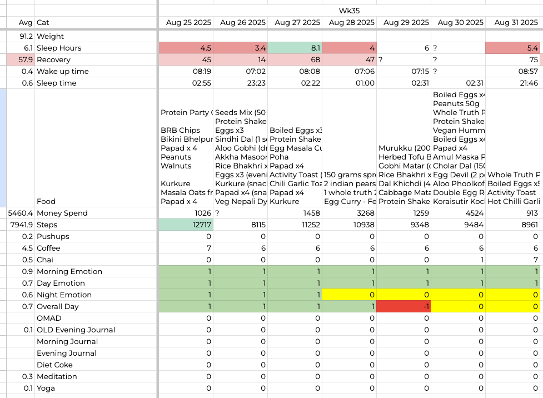The height and width of the screenshot is (398, 543).
Task: Click Aug 26 food cell with Sindhi Dal
Action: click(240, 148)
